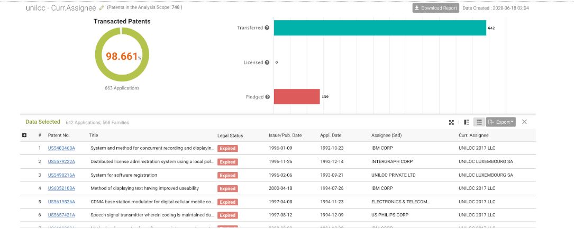This screenshot has width=574, height=236.
Task: Select the list view icon
Action: pyautogui.click(x=479, y=122)
